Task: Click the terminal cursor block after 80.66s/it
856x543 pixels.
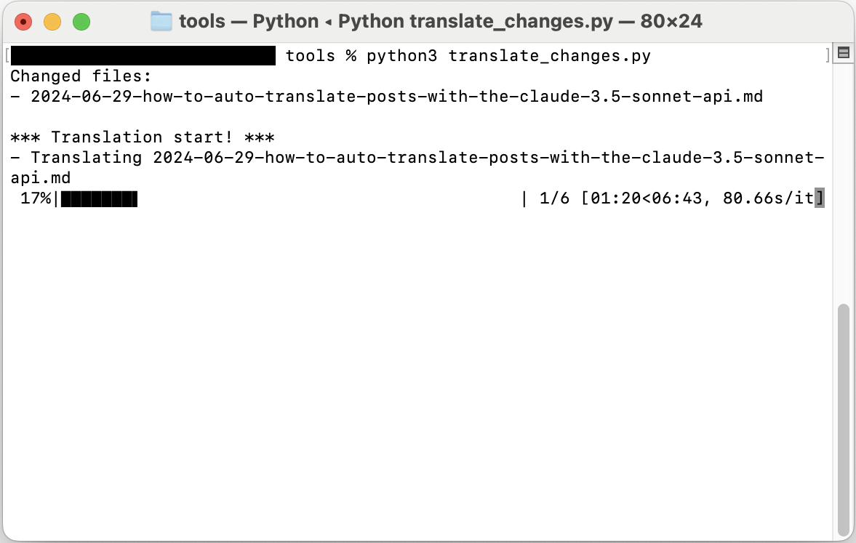Action: pos(820,198)
